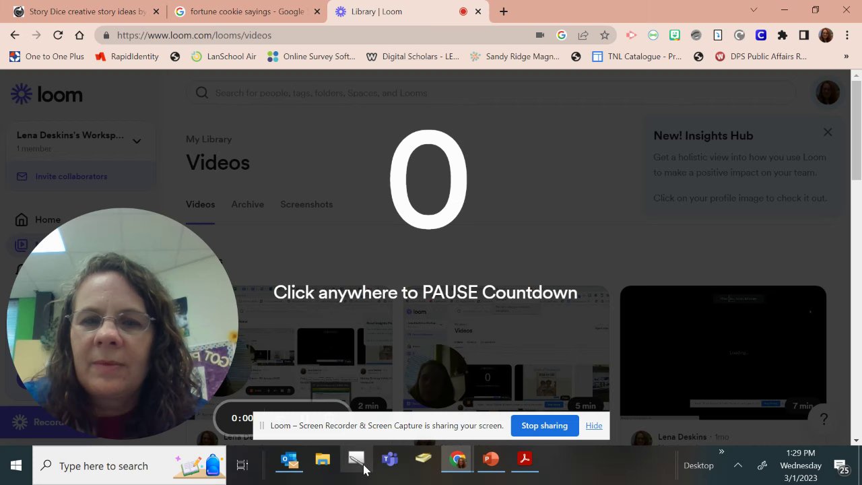862x485 pixels.
Task: Toggle the browser side panel icon
Action: pyautogui.click(x=803, y=35)
